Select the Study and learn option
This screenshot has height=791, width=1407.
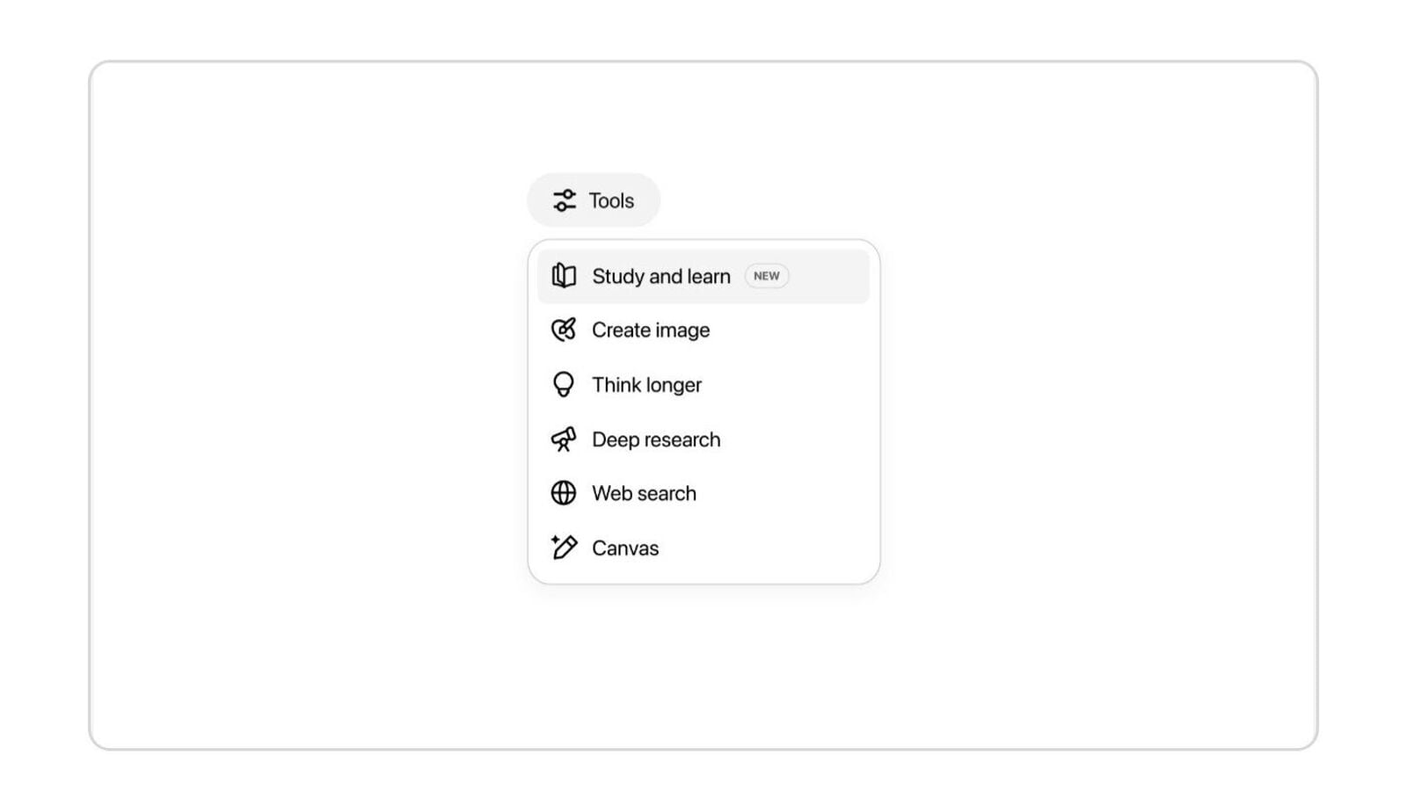pos(661,276)
